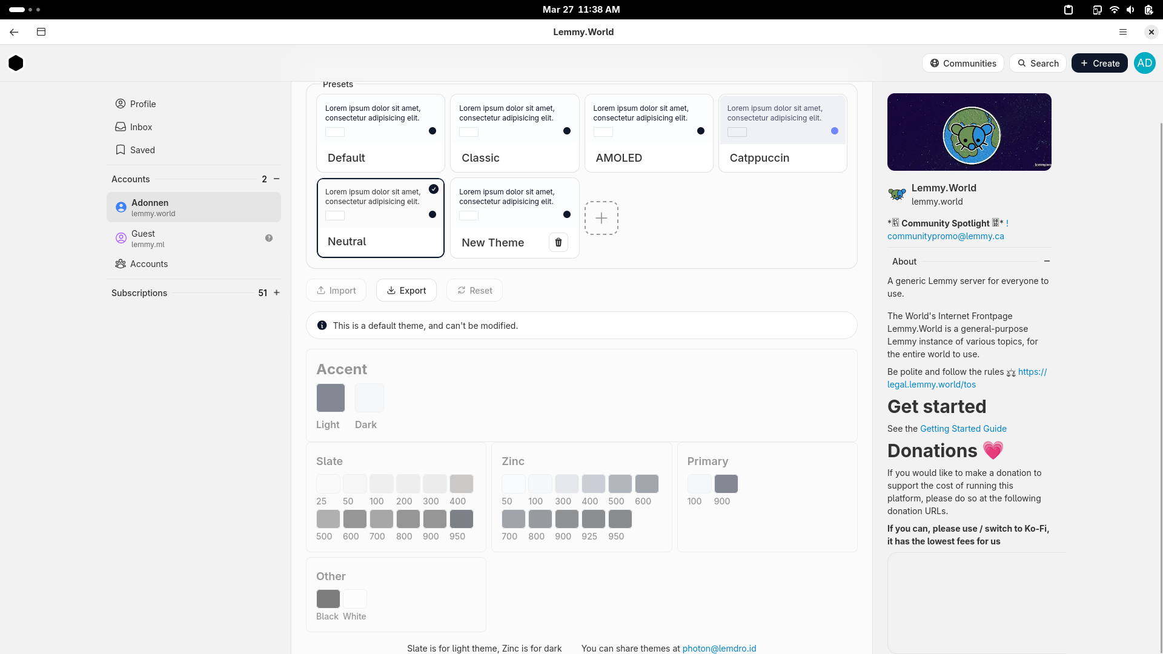Viewport: 1163px width, 654px height.
Task: Pick the Accent Dark color swatch
Action: pos(369,398)
